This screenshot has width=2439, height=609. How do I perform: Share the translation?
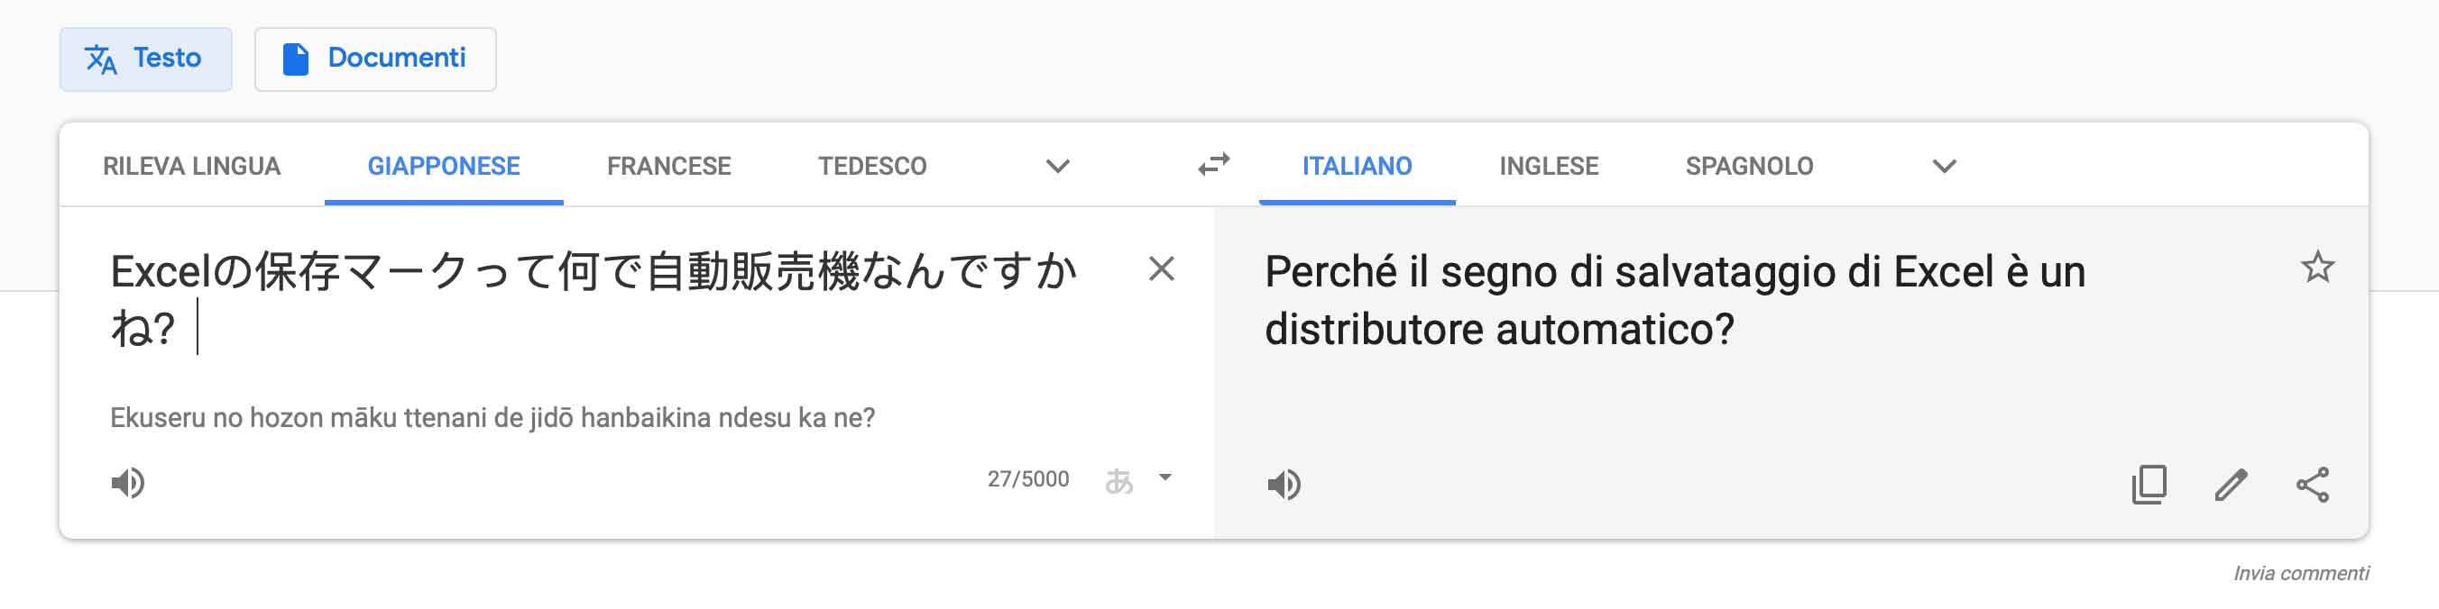pyautogui.click(x=2311, y=484)
